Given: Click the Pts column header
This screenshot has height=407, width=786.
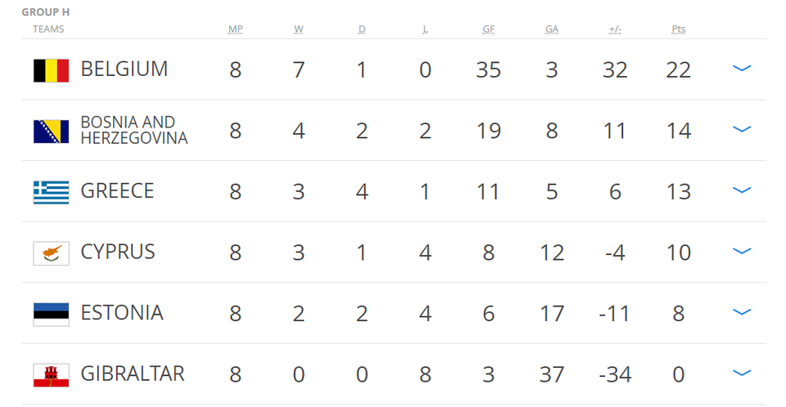Looking at the screenshot, I should click(678, 29).
